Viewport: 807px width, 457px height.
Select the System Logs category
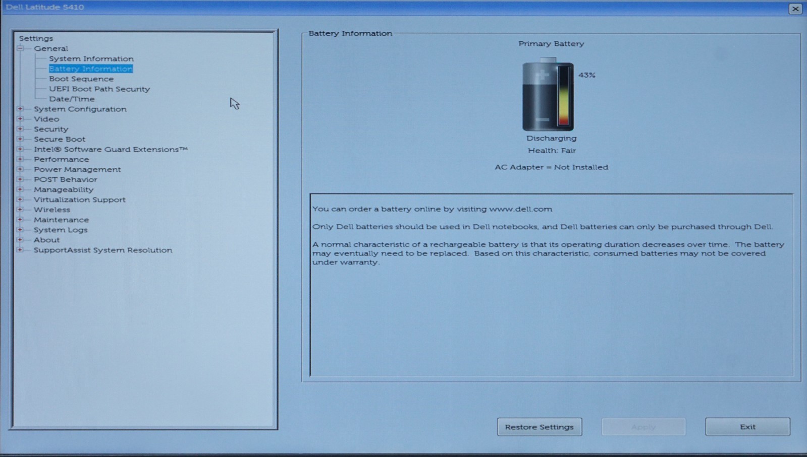(x=61, y=230)
